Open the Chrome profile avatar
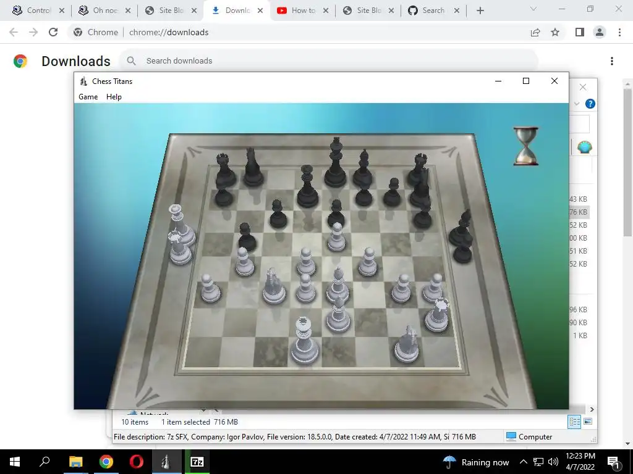 pyautogui.click(x=600, y=32)
